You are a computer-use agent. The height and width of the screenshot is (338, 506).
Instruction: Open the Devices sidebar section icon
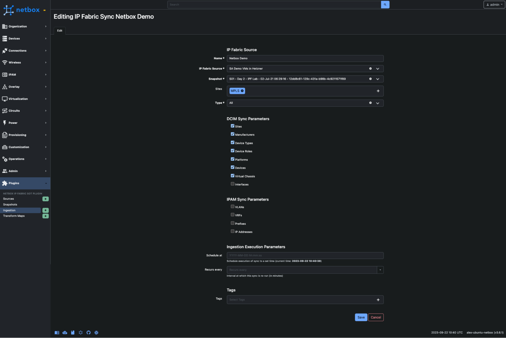tap(5, 39)
